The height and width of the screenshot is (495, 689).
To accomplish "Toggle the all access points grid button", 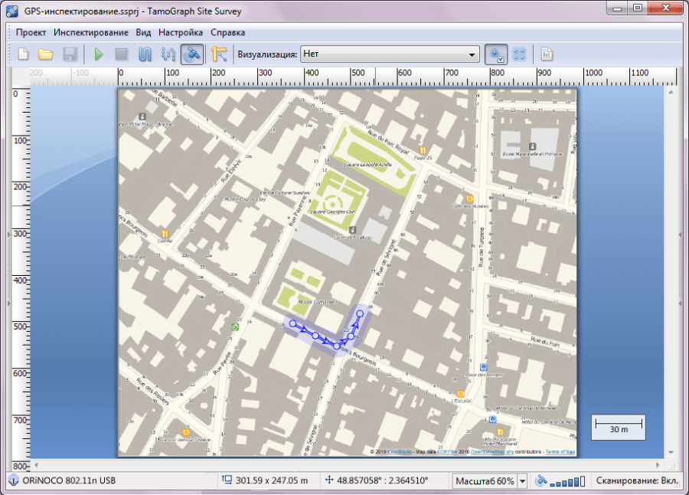I will (x=519, y=54).
